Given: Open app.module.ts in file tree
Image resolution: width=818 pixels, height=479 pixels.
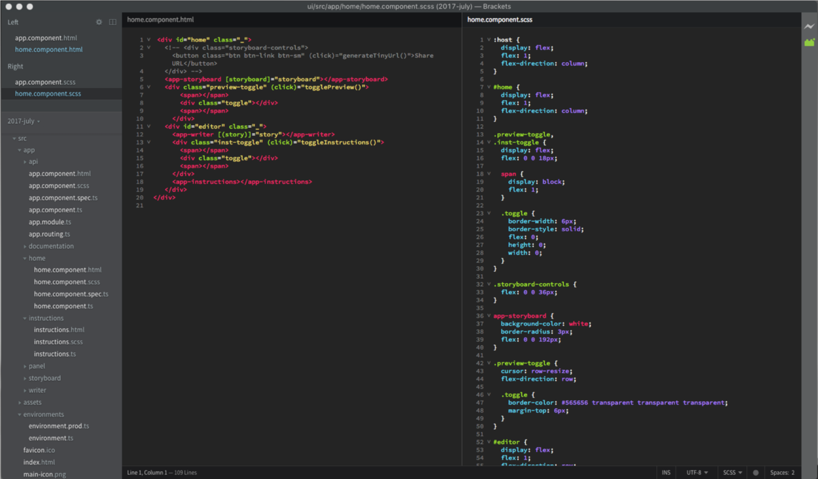Looking at the screenshot, I should (x=50, y=222).
